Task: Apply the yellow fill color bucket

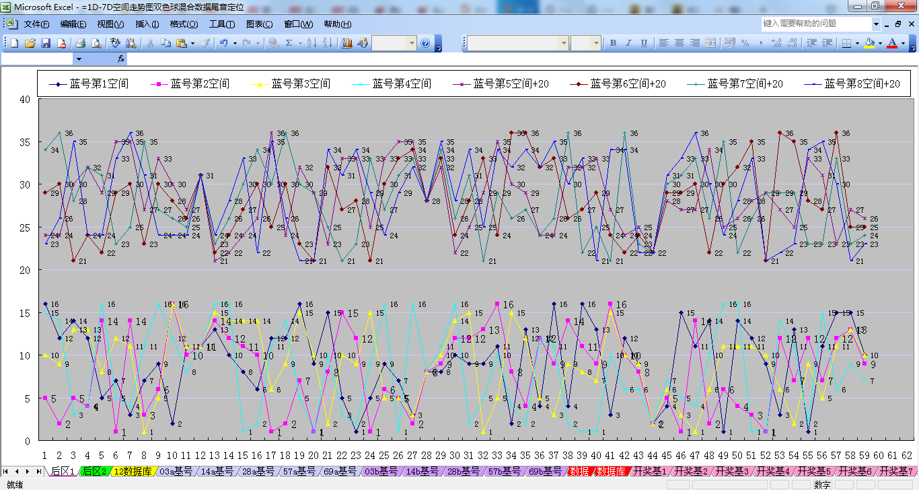Action: click(869, 43)
